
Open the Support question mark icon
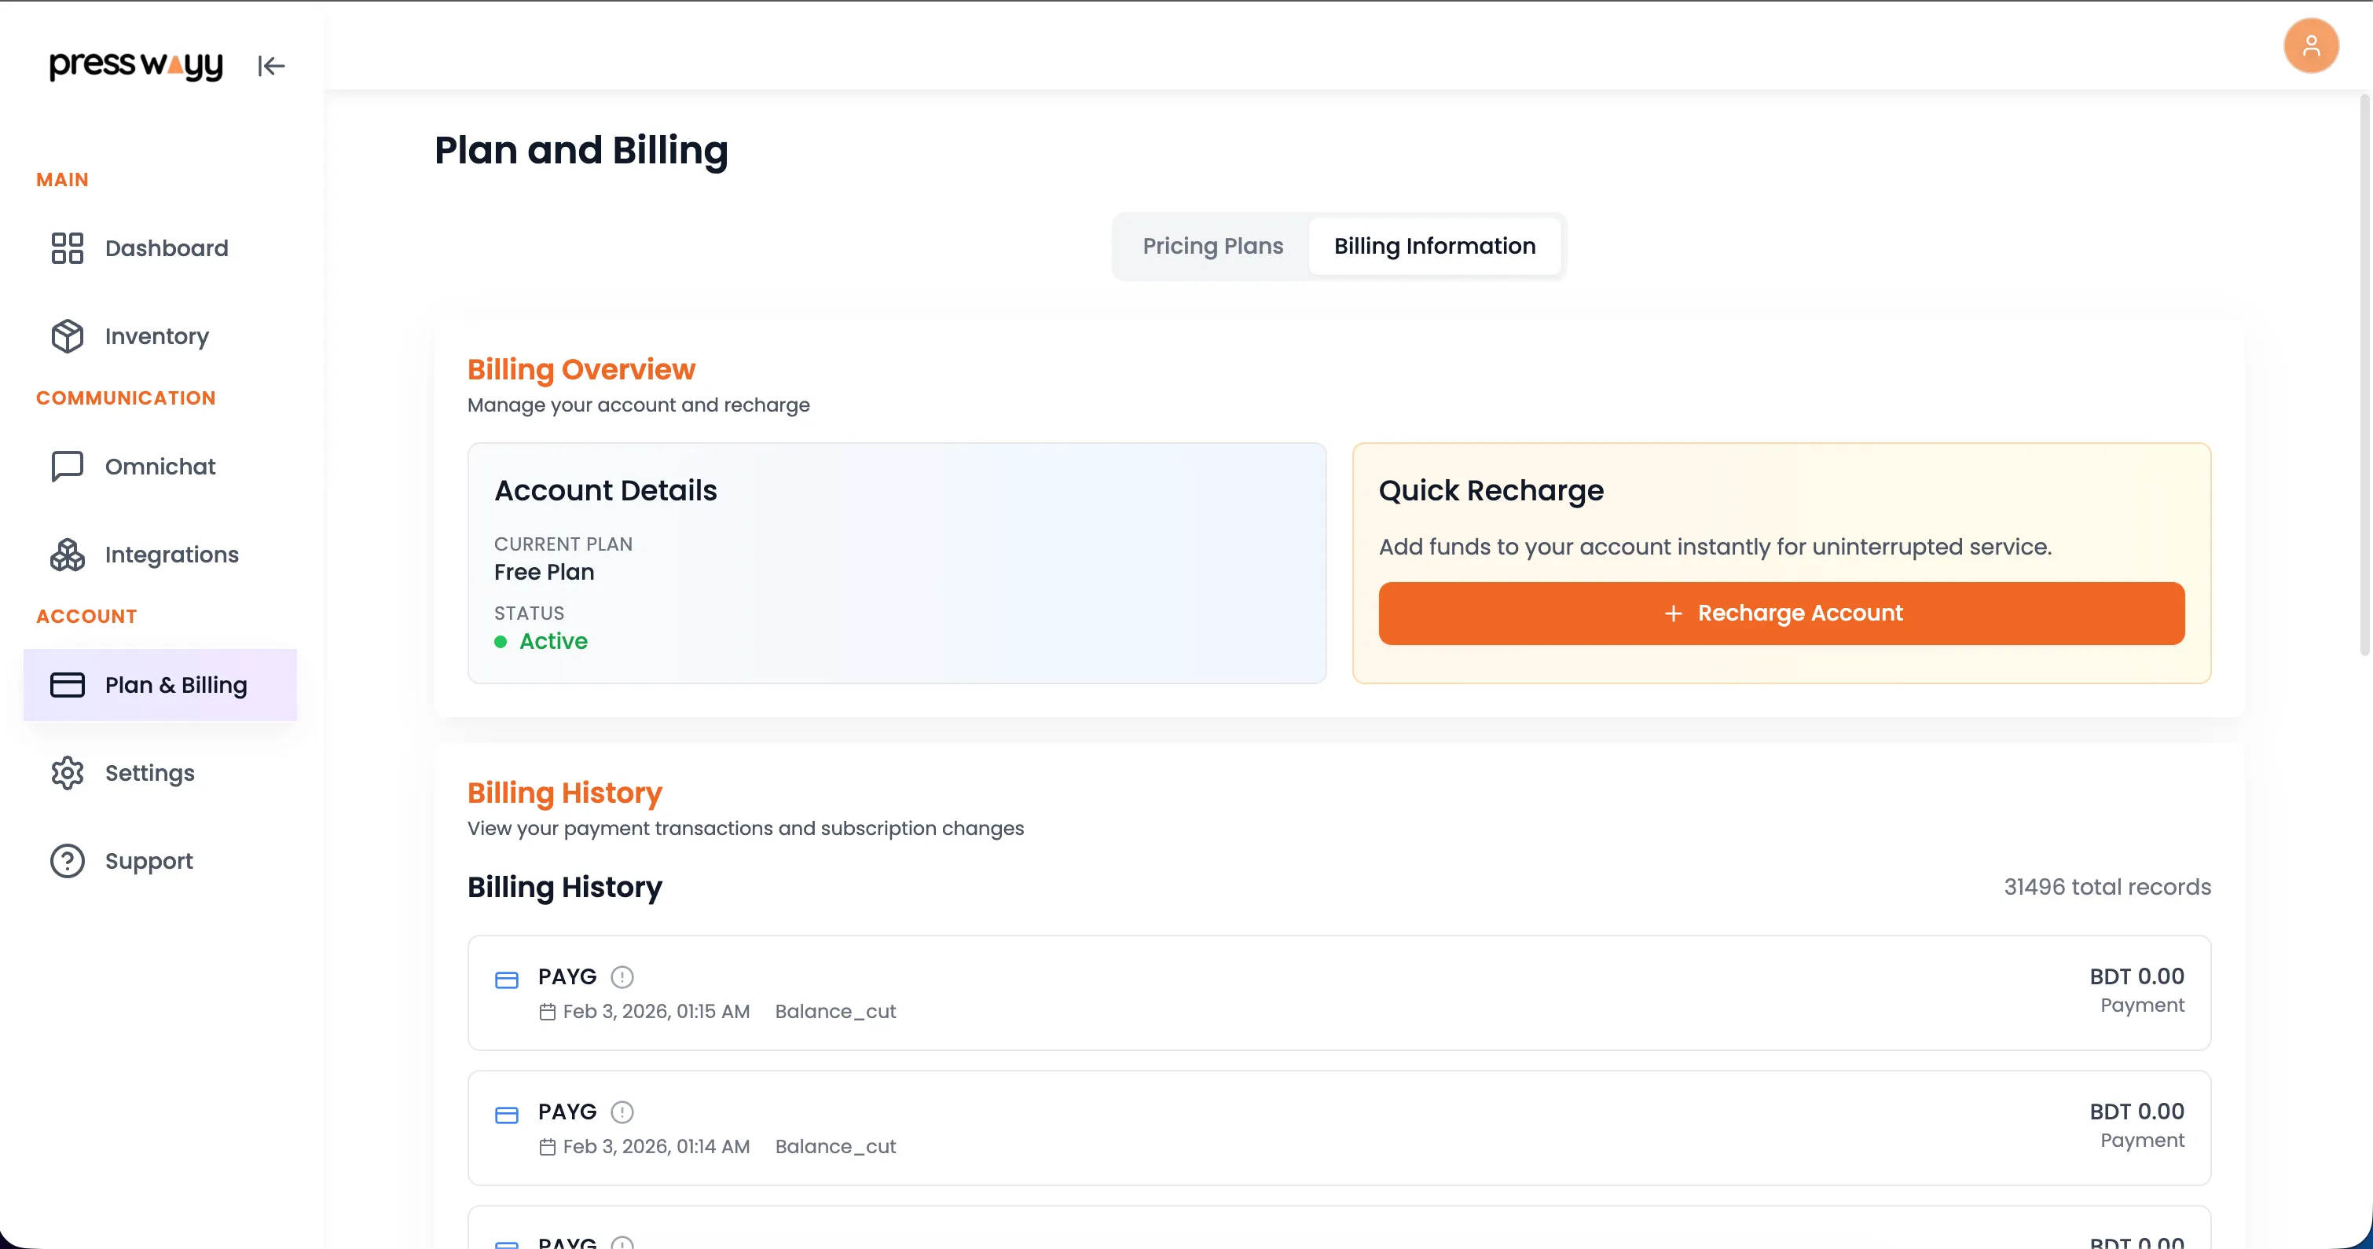(65, 860)
